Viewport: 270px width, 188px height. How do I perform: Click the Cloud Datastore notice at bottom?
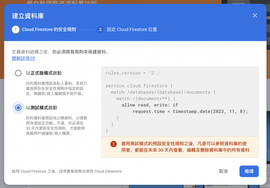point(67,171)
